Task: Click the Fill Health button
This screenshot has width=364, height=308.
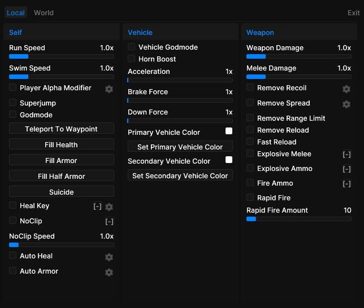Action: tap(62, 144)
